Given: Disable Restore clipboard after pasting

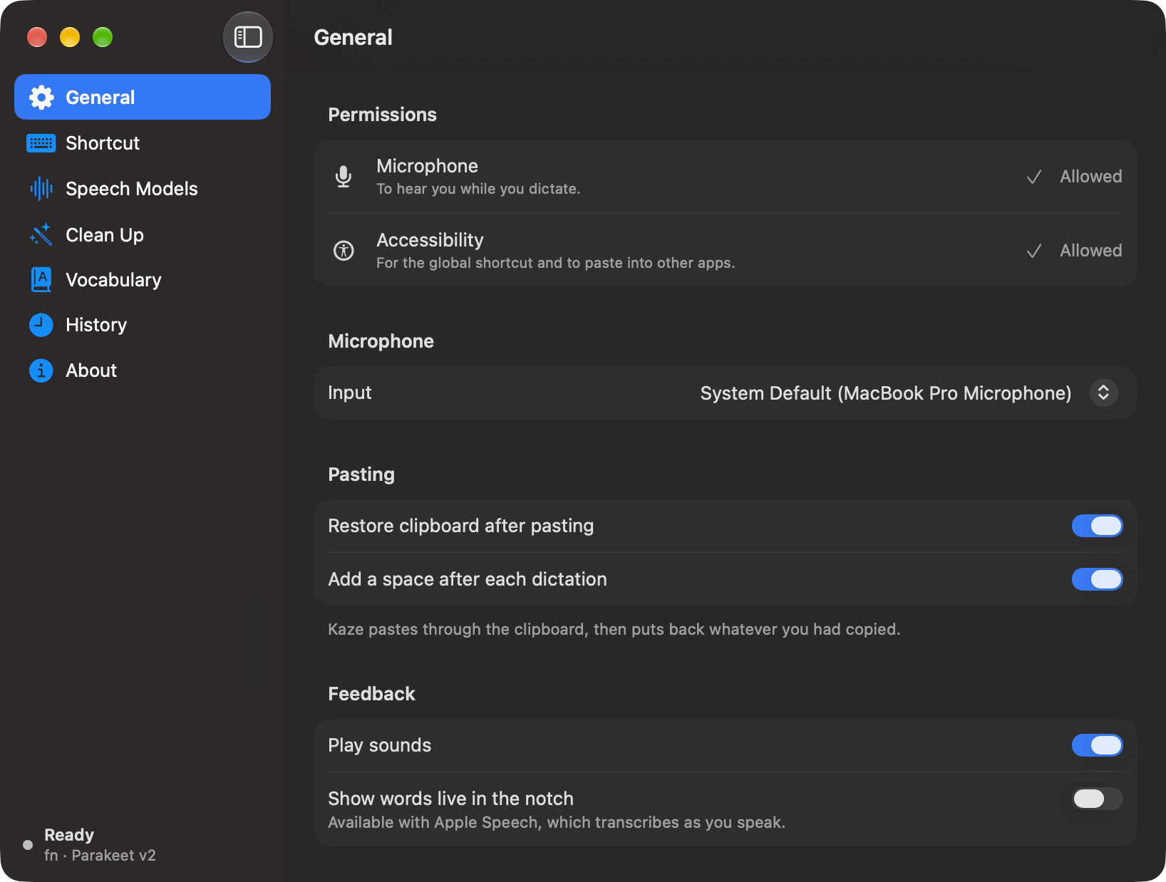Looking at the screenshot, I should [x=1097, y=526].
